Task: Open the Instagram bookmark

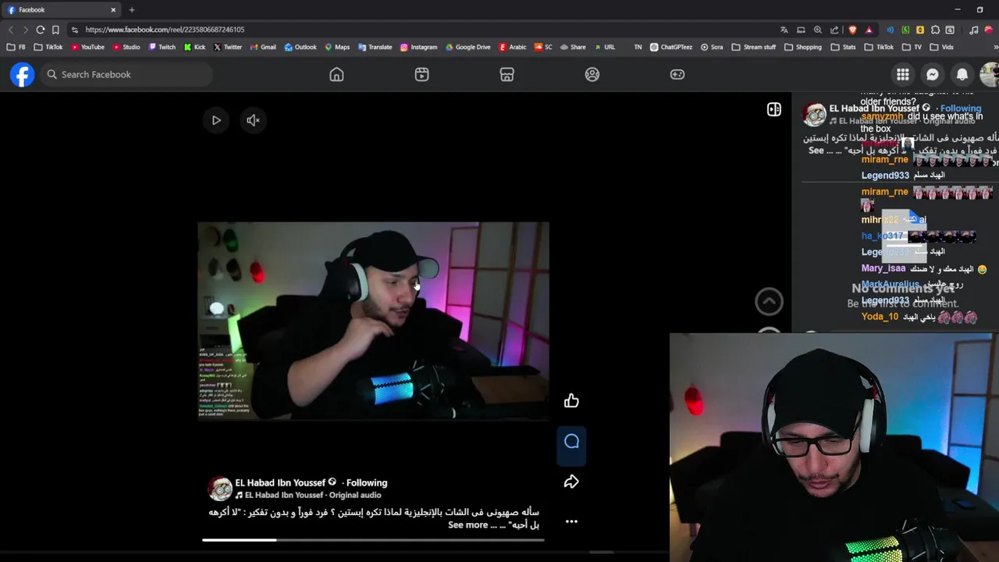Action: coord(418,47)
